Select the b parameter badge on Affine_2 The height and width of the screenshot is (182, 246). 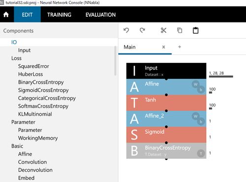coord(201,122)
